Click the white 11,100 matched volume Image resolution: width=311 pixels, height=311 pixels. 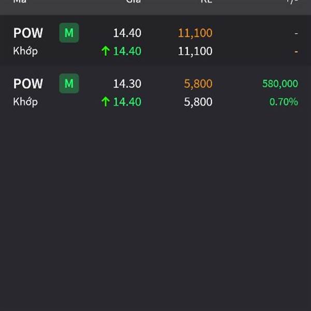click(x=195, y=51)
